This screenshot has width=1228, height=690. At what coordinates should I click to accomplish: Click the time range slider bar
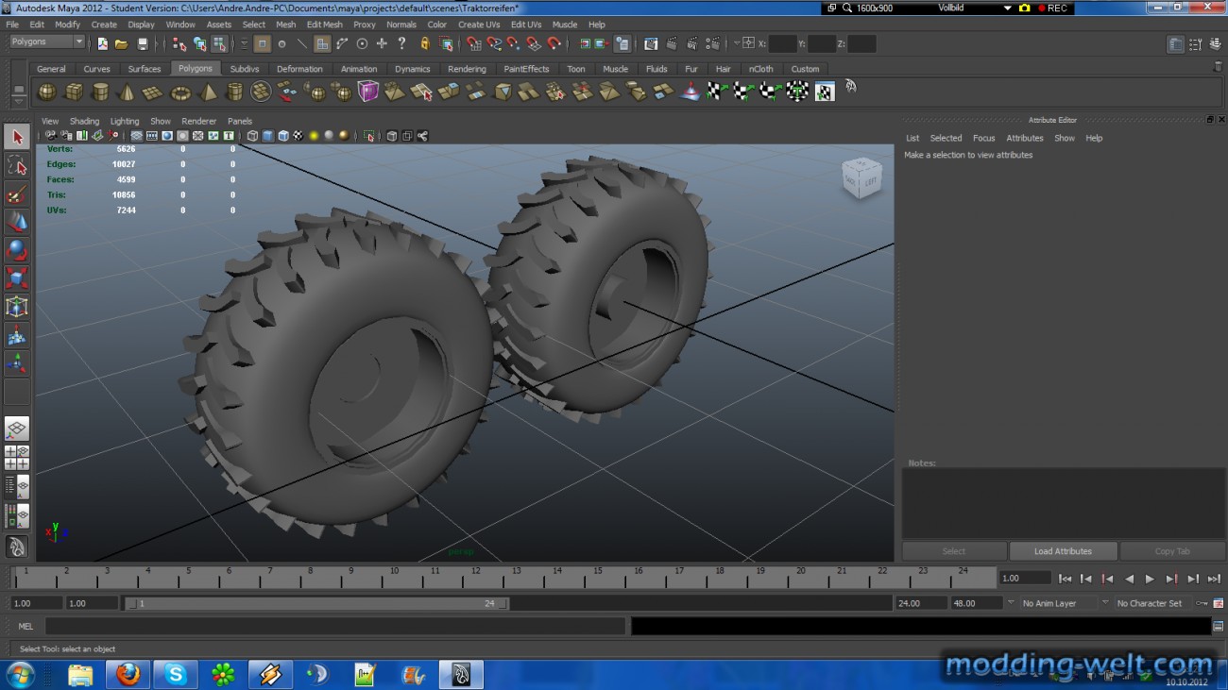(316, 603)
